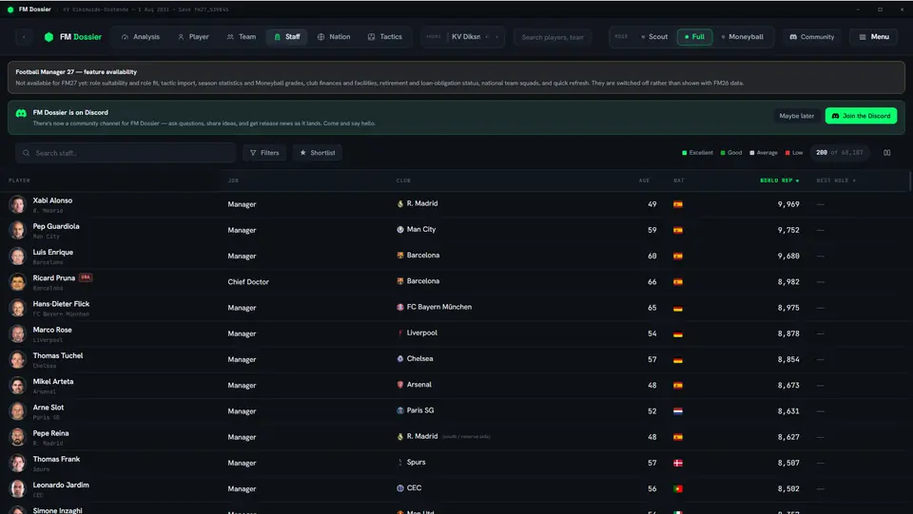913x514 pixels.
Task: Select Marco Rose's name
Action: click(x=52, y=330)
